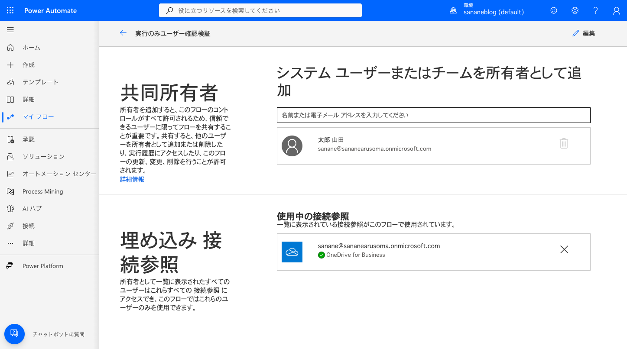This screenshot has height=349, width=627.
Task: Click the OneDrive cloud connection icon
Action: (x=292, y=252)
